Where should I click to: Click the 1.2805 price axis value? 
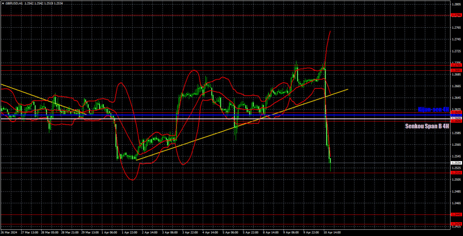[455, 4]
